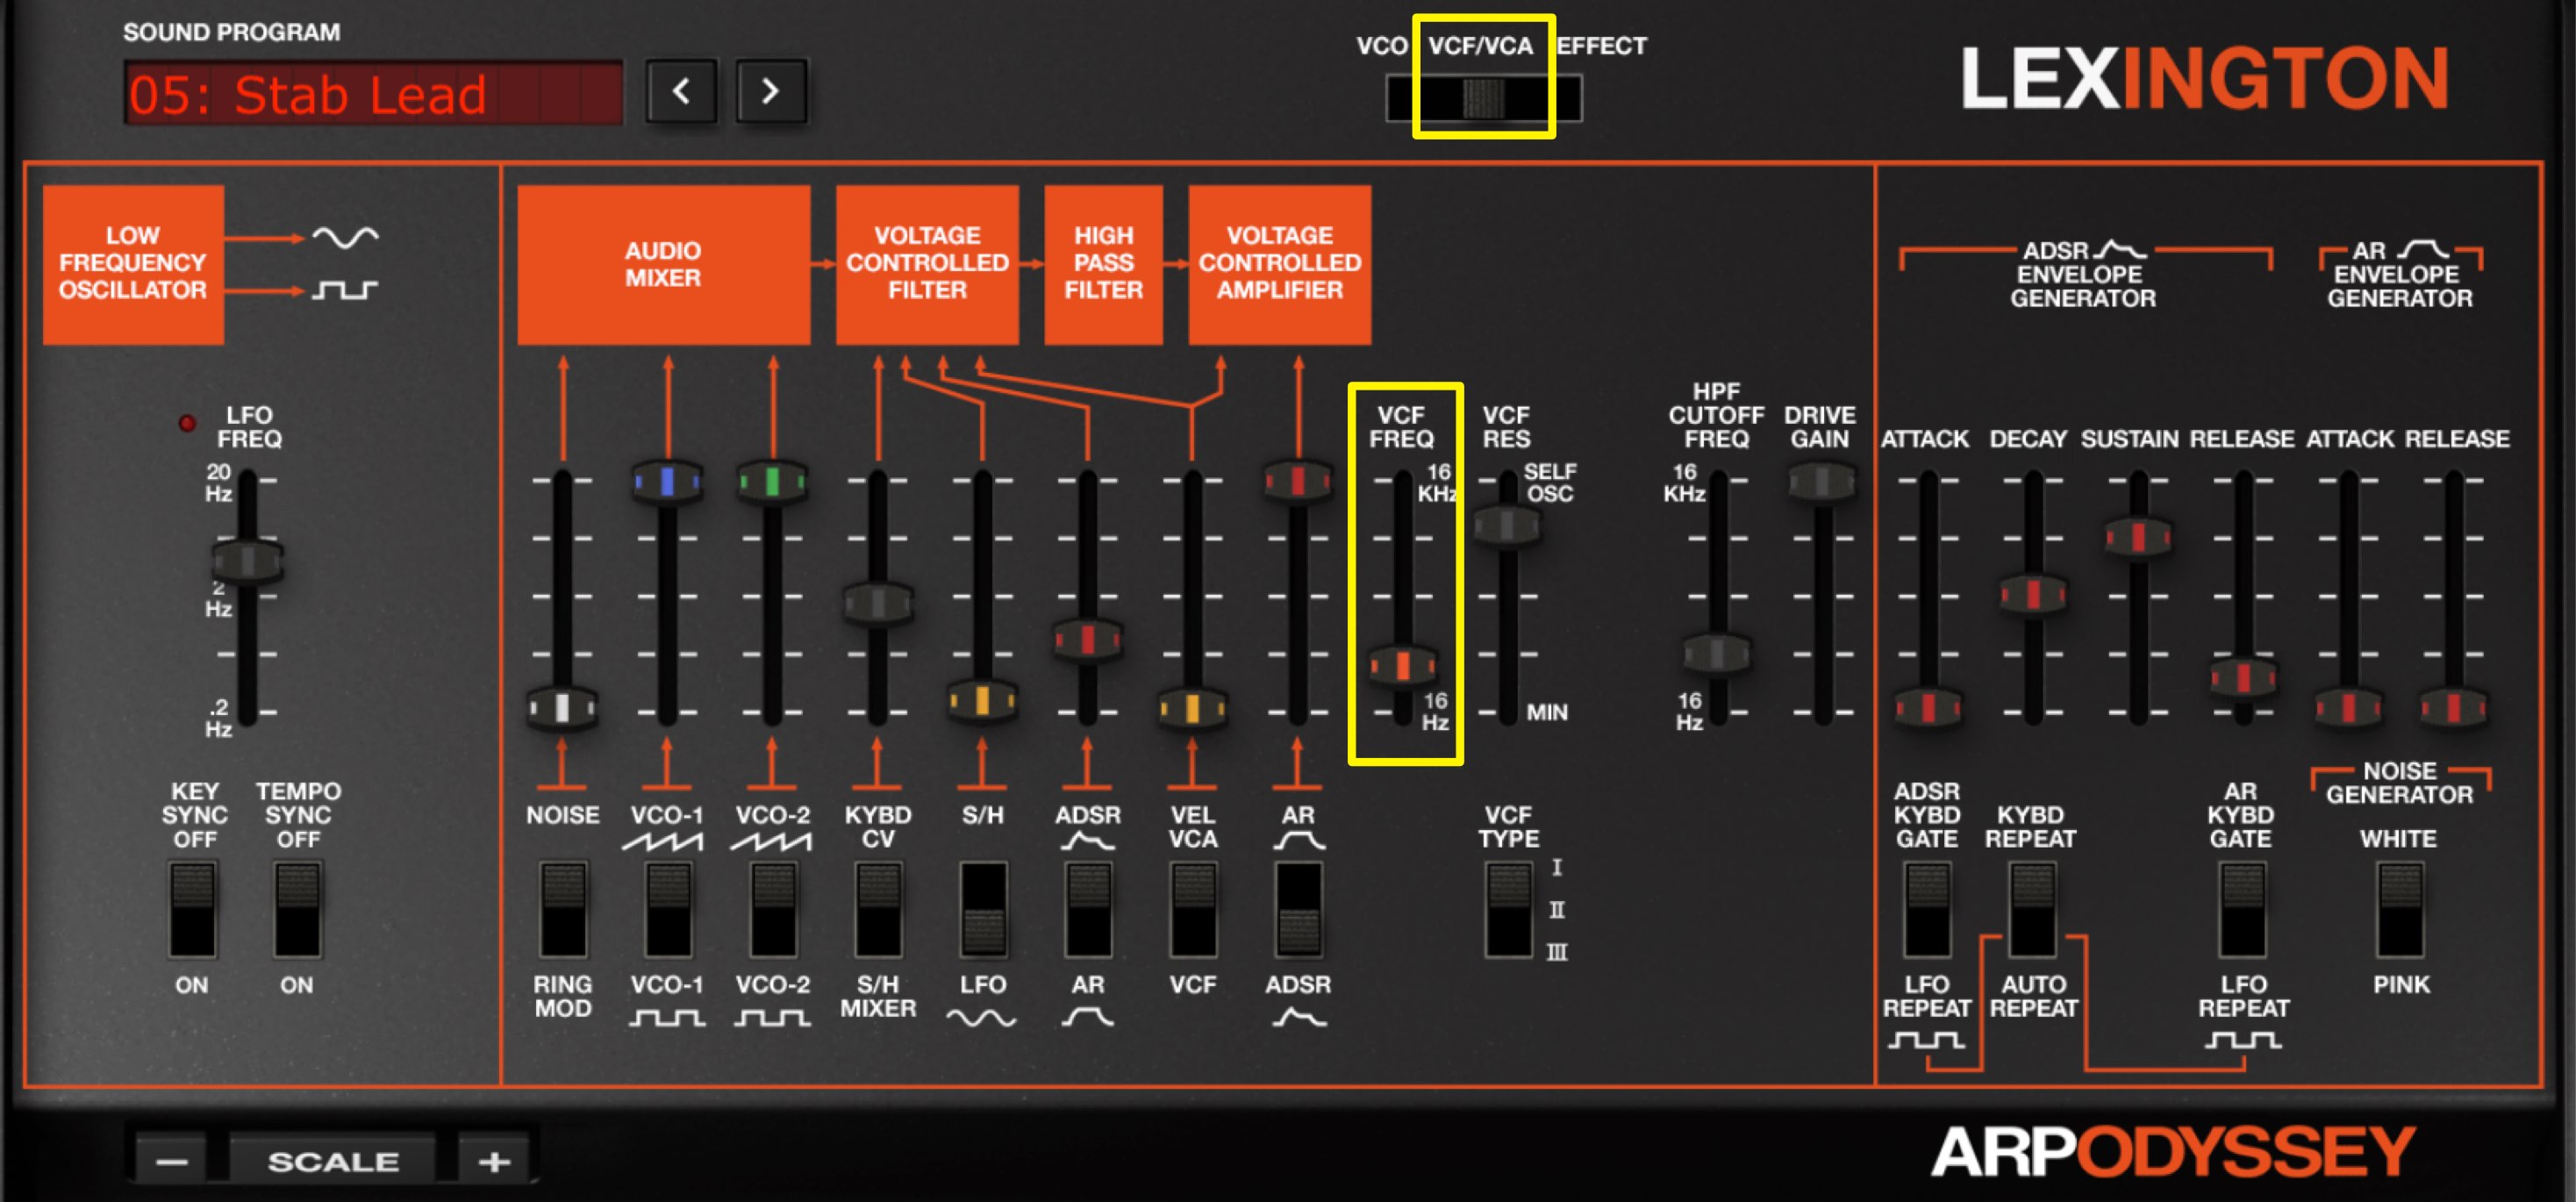Image resolution: width=2576 pixels, height=1202 pixels.
Task: Switch panel selector to VCO
Action: (1381, 46)
